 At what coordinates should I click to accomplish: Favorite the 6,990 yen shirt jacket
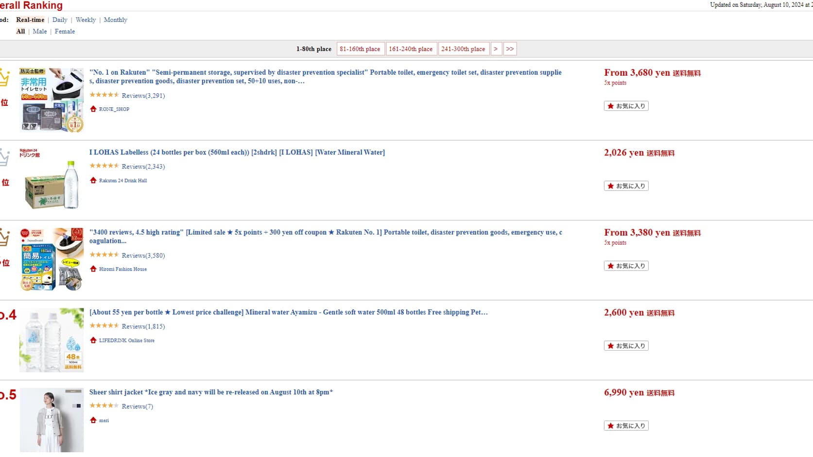point(626,426)
